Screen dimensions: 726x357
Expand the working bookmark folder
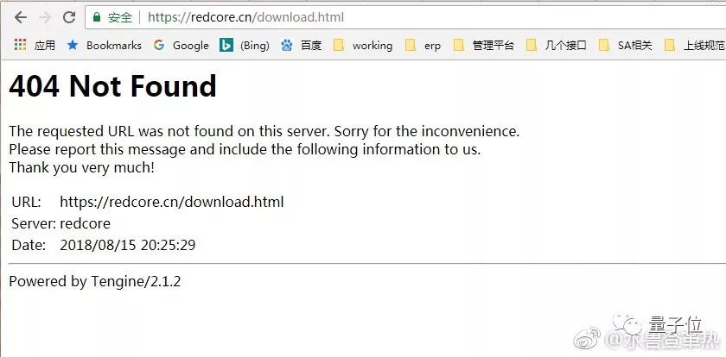[x=363, y=45]
